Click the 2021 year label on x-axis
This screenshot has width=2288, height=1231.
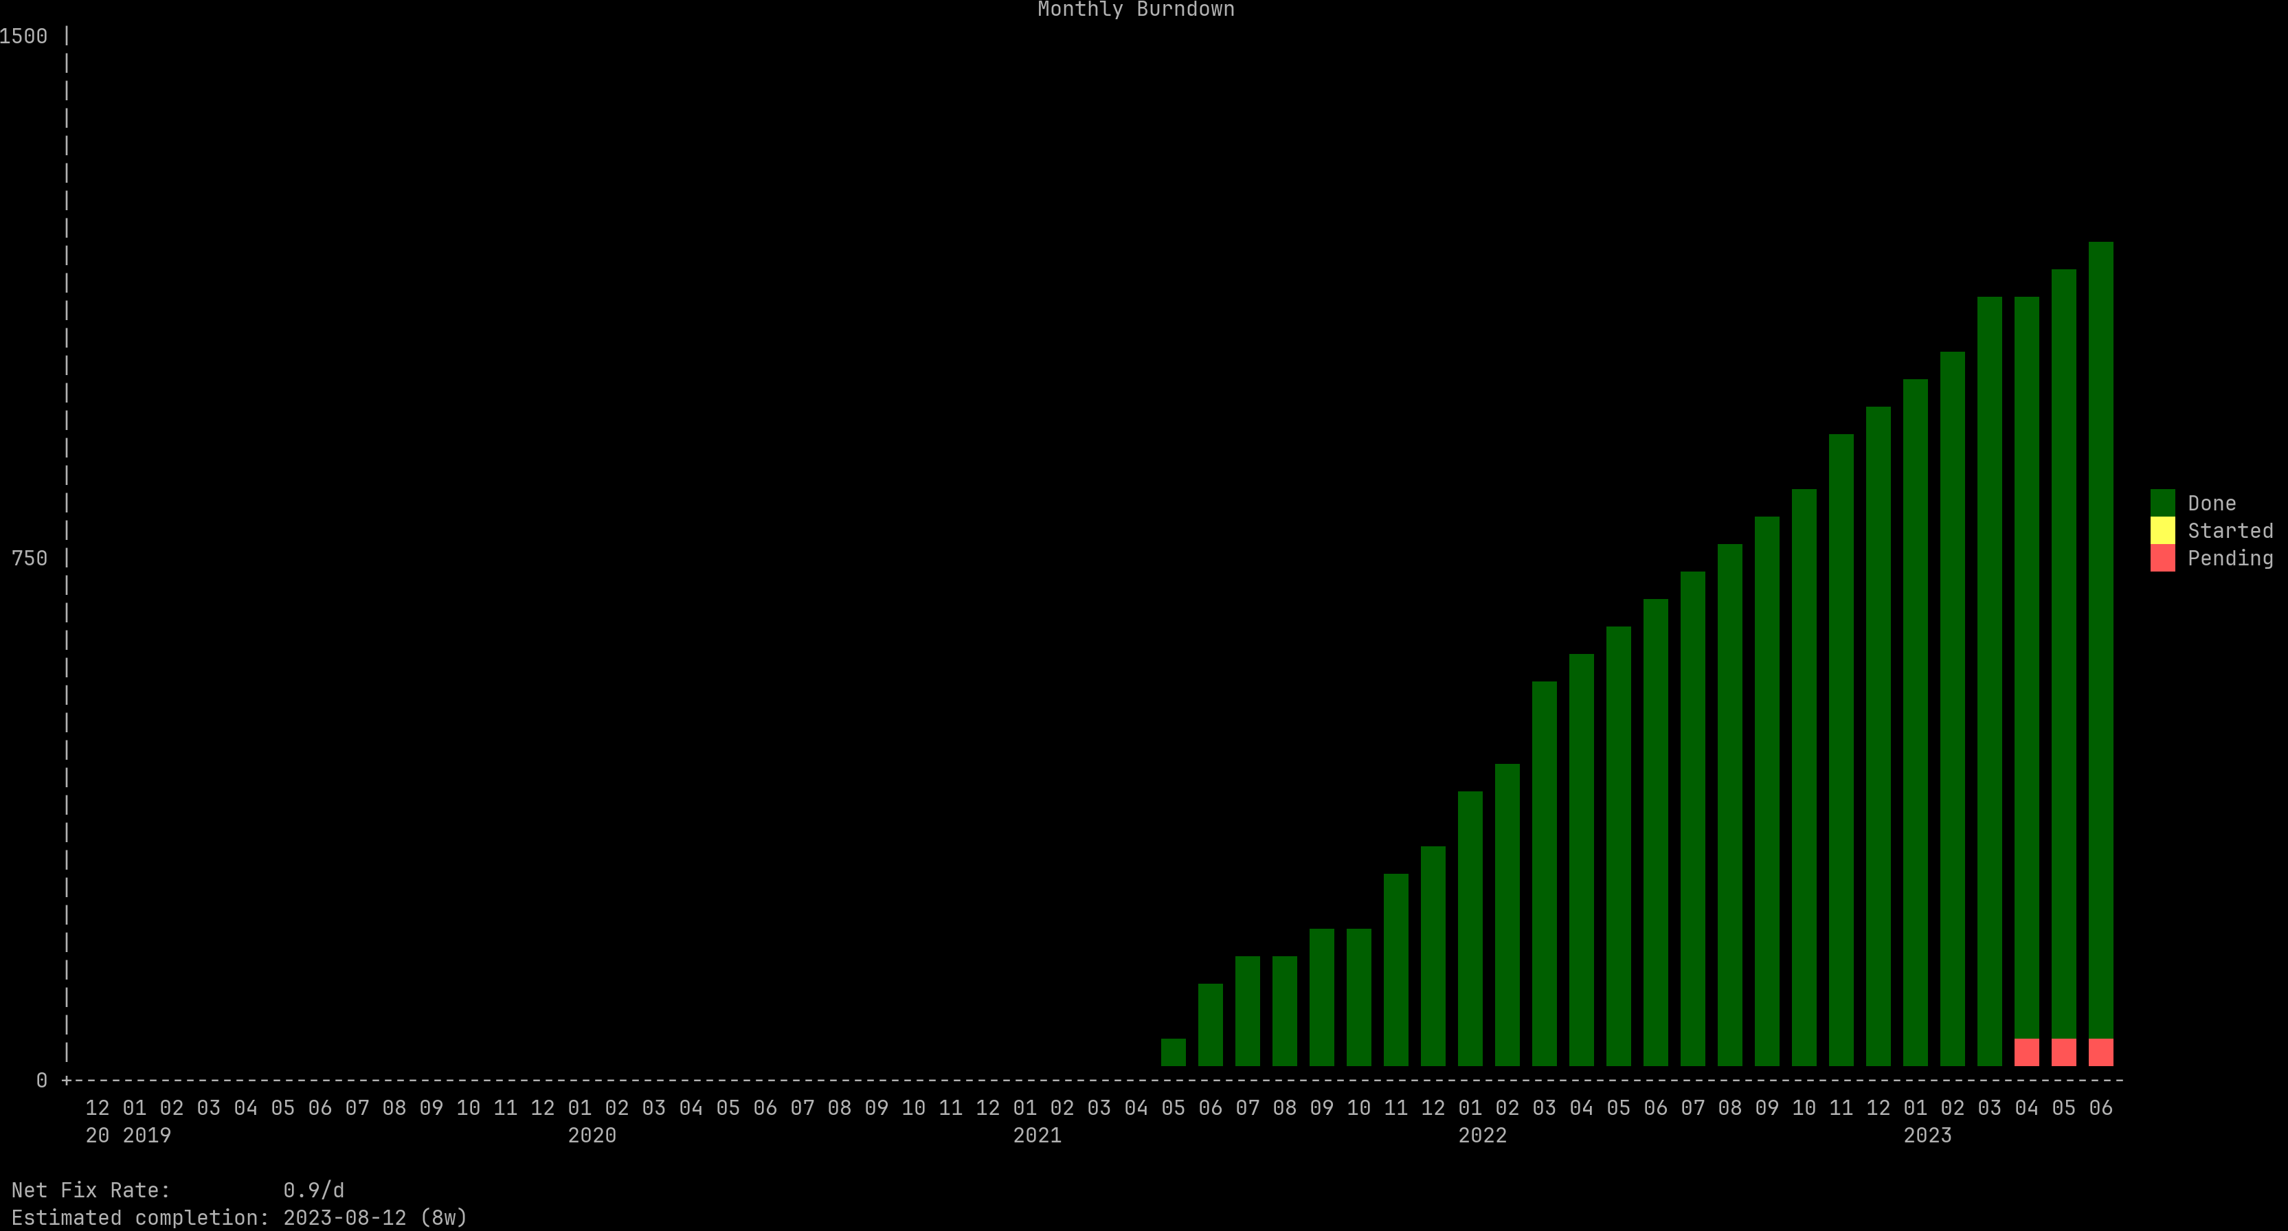pyautogui.click(x=1037, y=1135)
